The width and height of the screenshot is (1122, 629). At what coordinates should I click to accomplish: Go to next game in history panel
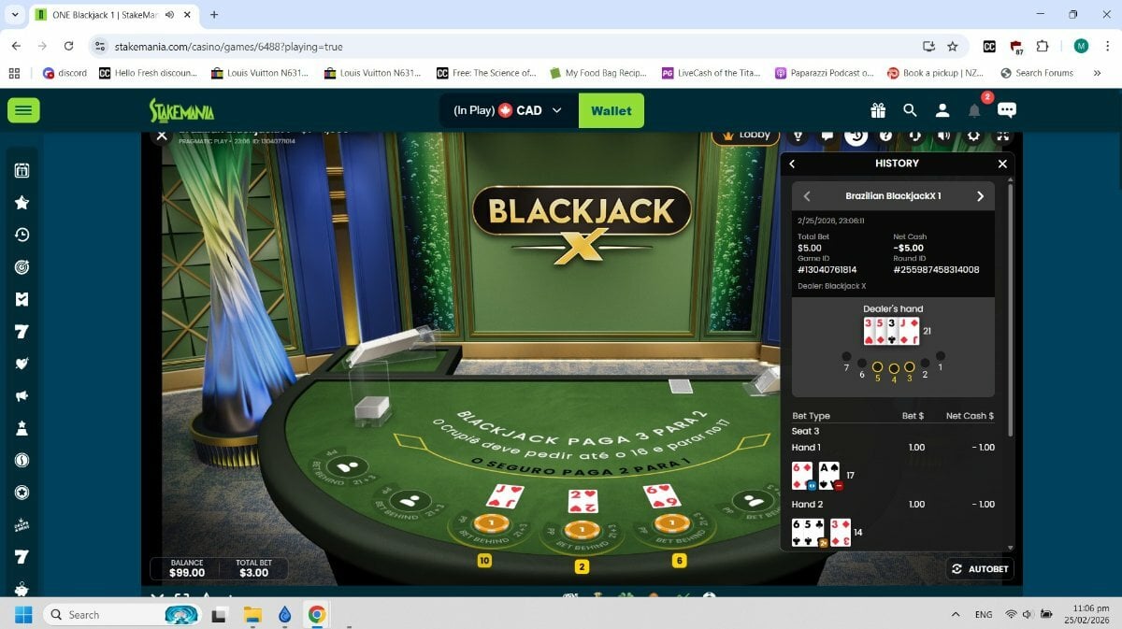[x=980, y=196]
